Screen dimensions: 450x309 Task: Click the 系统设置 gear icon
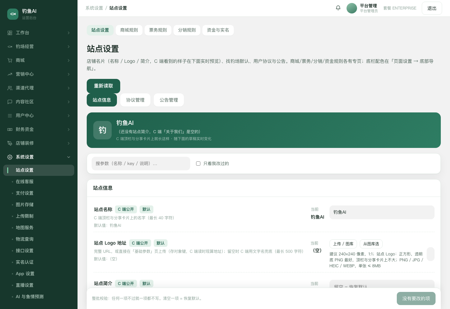tap(10, 157)
